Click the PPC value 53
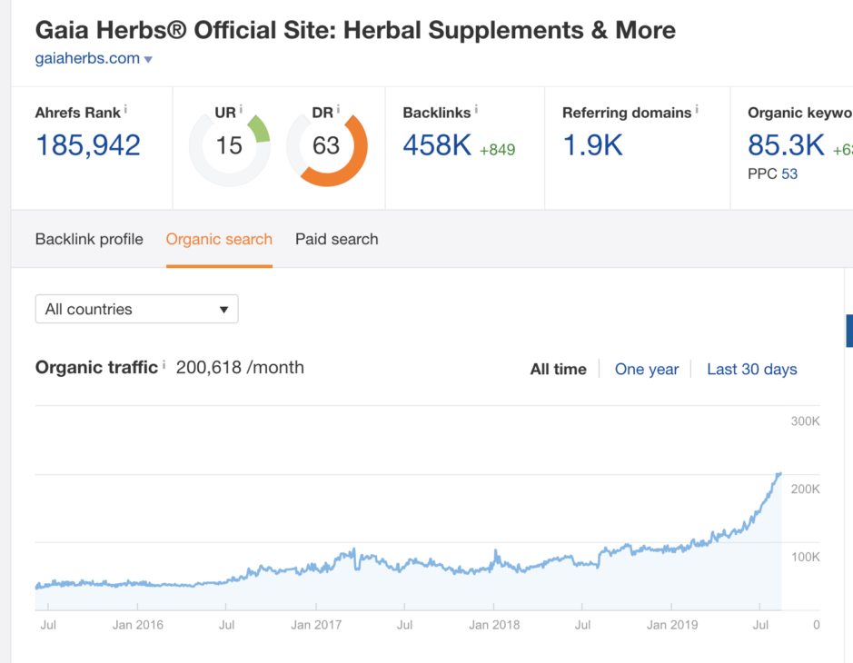 [789, 174]
